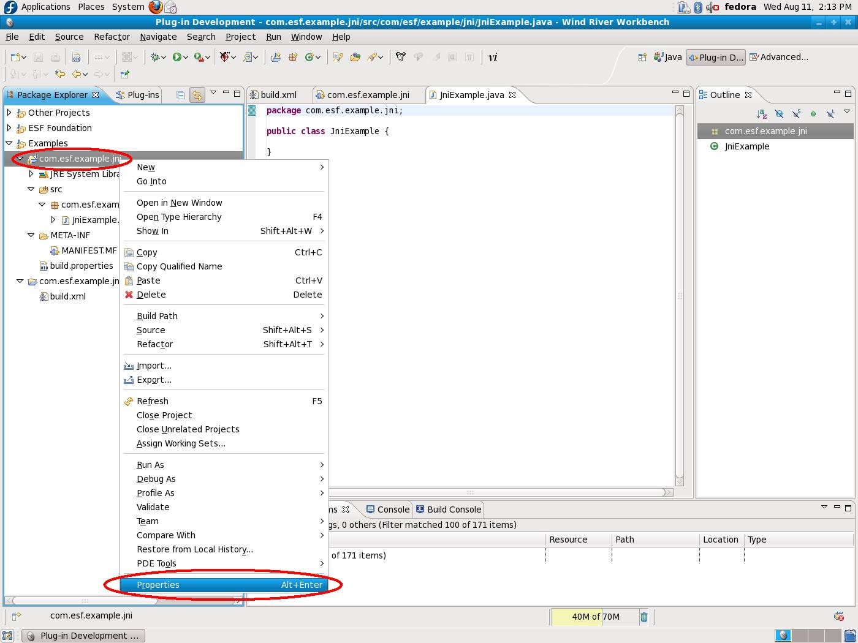Toggle Hide Non-Public Members green dot
The image size is (858, 643).
tap(813, 114)
